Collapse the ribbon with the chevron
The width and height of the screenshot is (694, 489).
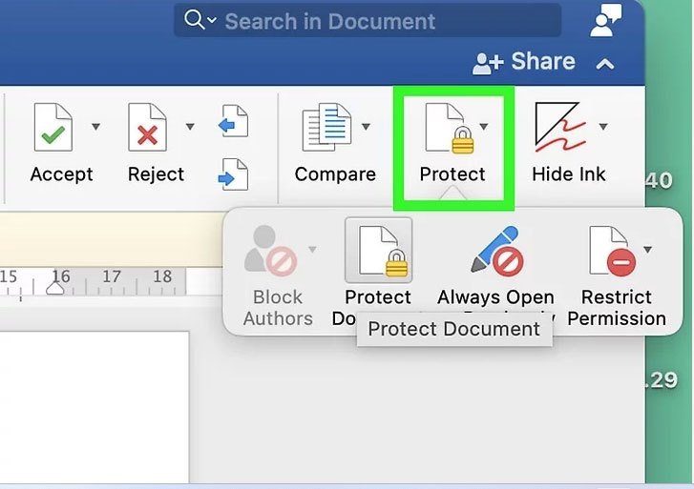605,64
